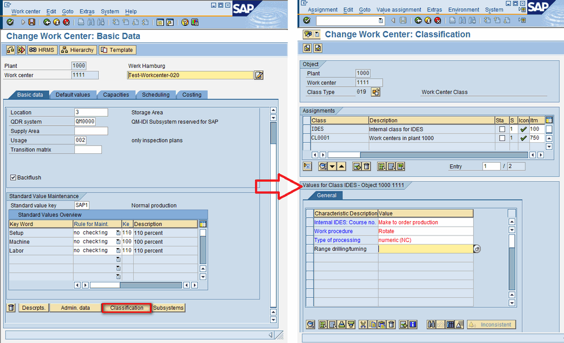Click the Template icon

[x=117, y=50]
